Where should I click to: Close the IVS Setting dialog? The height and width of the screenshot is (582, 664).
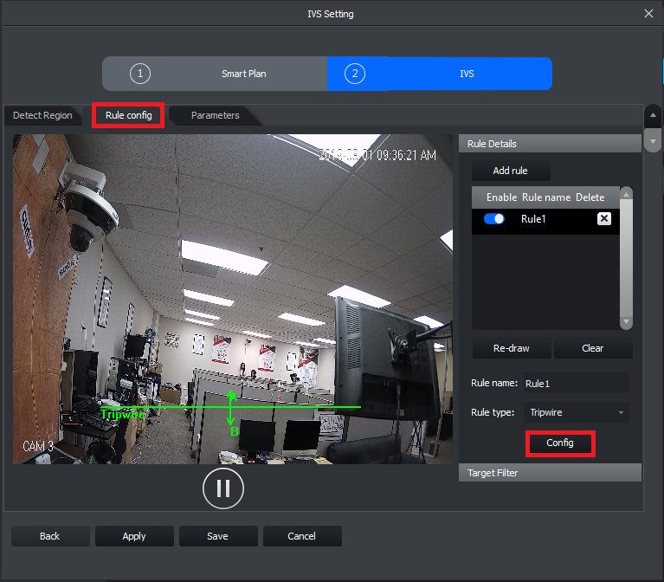pyautogui.click(x=648, y=14)
